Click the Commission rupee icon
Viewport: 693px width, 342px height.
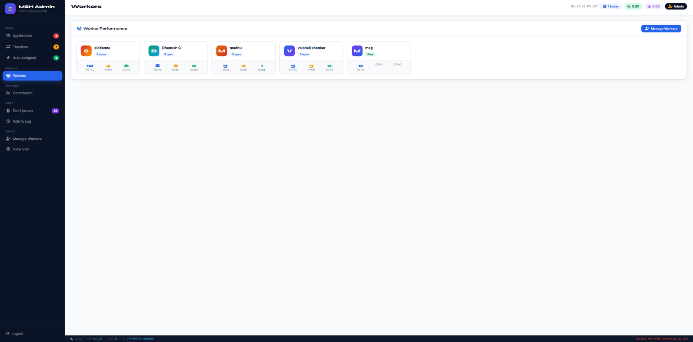tap(8, 93)
